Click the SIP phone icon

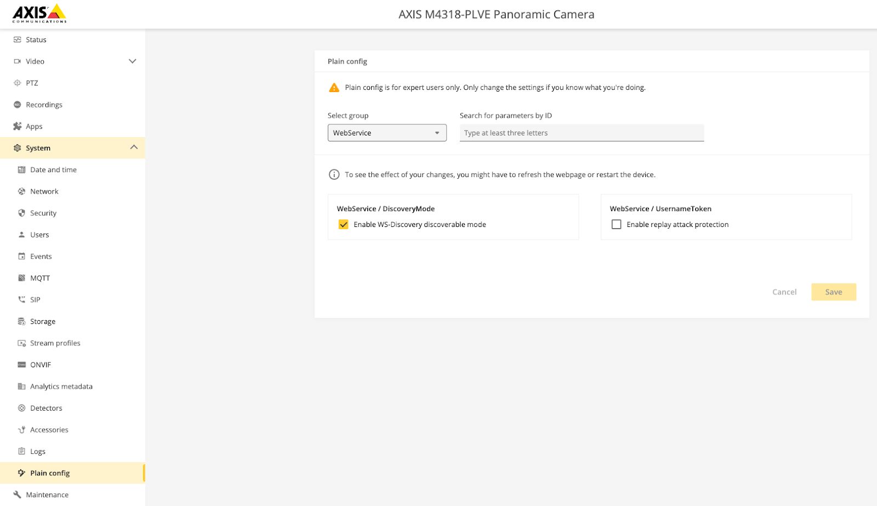click(x=22, y=299)
